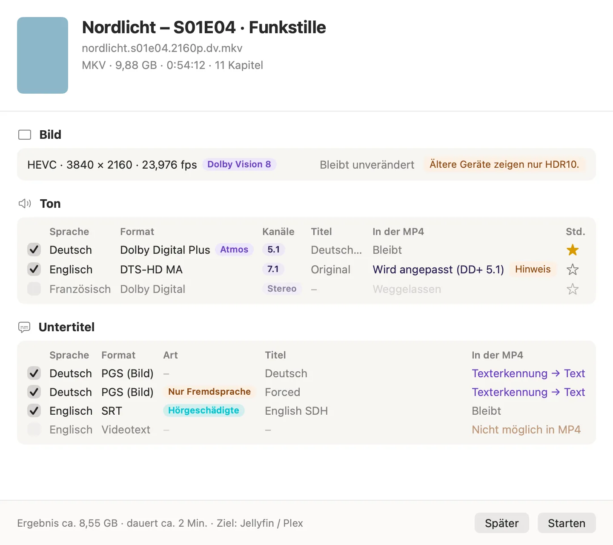This screenshot has width=613, height=545.
Task: Click 'Wird angepasst (DD+ 5.1)' text
Action: 438,270
